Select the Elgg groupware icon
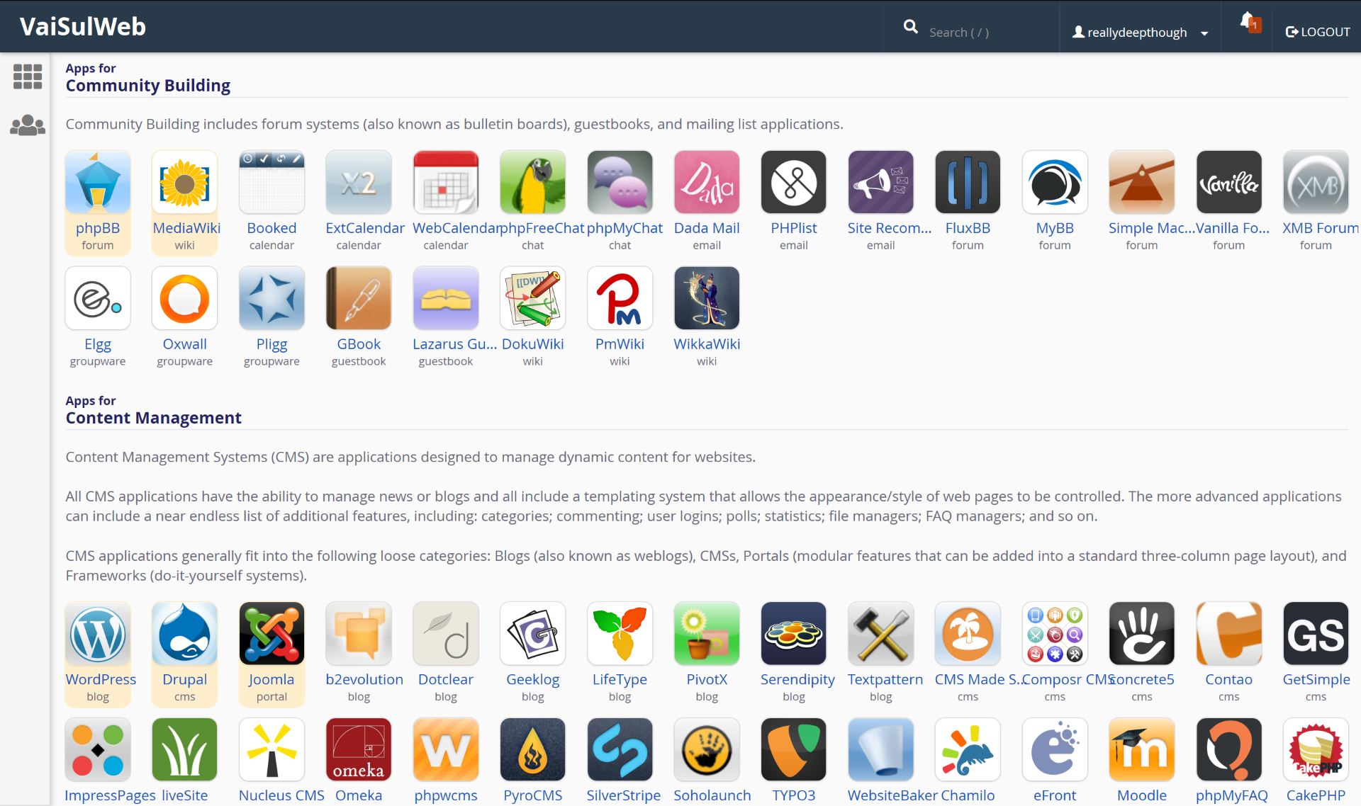This screenshot has width=1361, height=806. coord(98,298)
